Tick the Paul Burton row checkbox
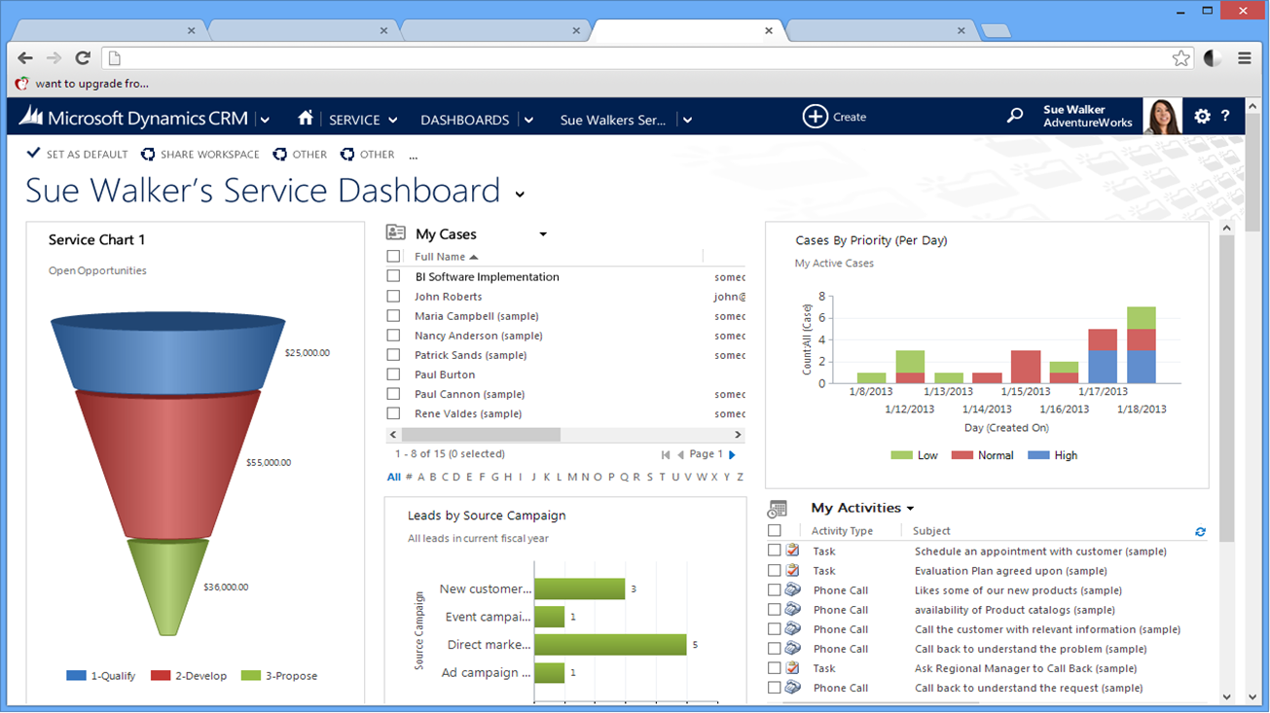Screen dimensions: 1270x713 pos(393,374)
